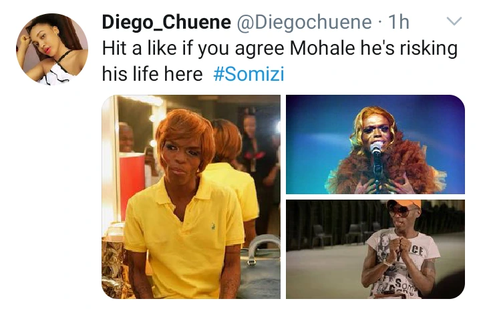Screen dimensions: 481x309
Task: Open the orange cap sunglasses photo
Action: [375, 249]
